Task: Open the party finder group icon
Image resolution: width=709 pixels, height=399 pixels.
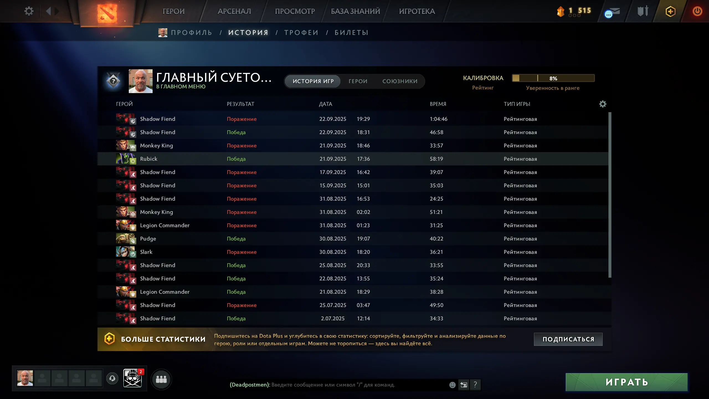Action: [x=161, y=379]
